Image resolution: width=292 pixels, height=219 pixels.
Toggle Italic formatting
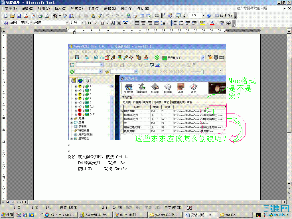point(96,23)
